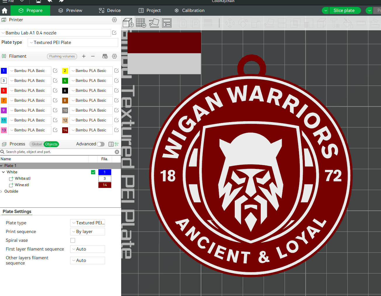Screen dimensions: 381x296
Task: Edit filament 1 preset icon
Action: click(55, 71)
